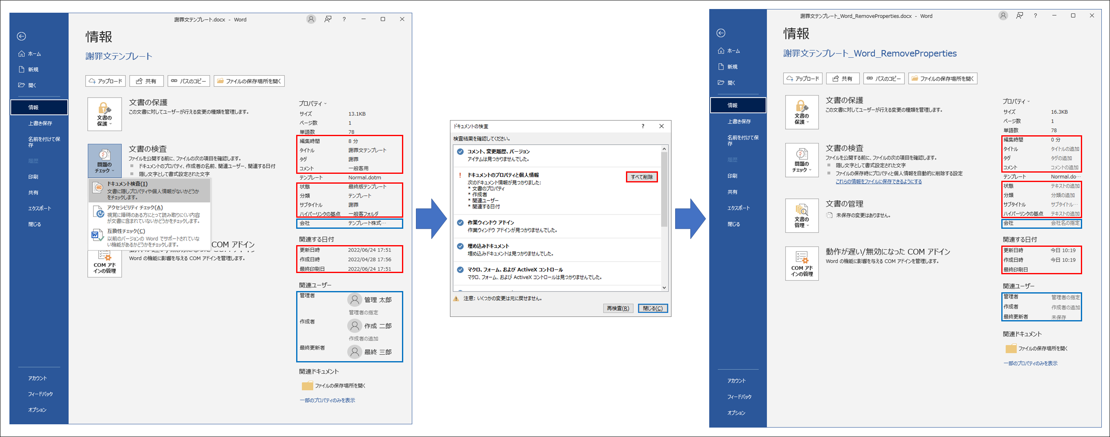The height and width of the screenshot is (437, 1110).
Task: Choose アクセシビリティ チェック from the dropdown menu
Action: pos(150,214)
